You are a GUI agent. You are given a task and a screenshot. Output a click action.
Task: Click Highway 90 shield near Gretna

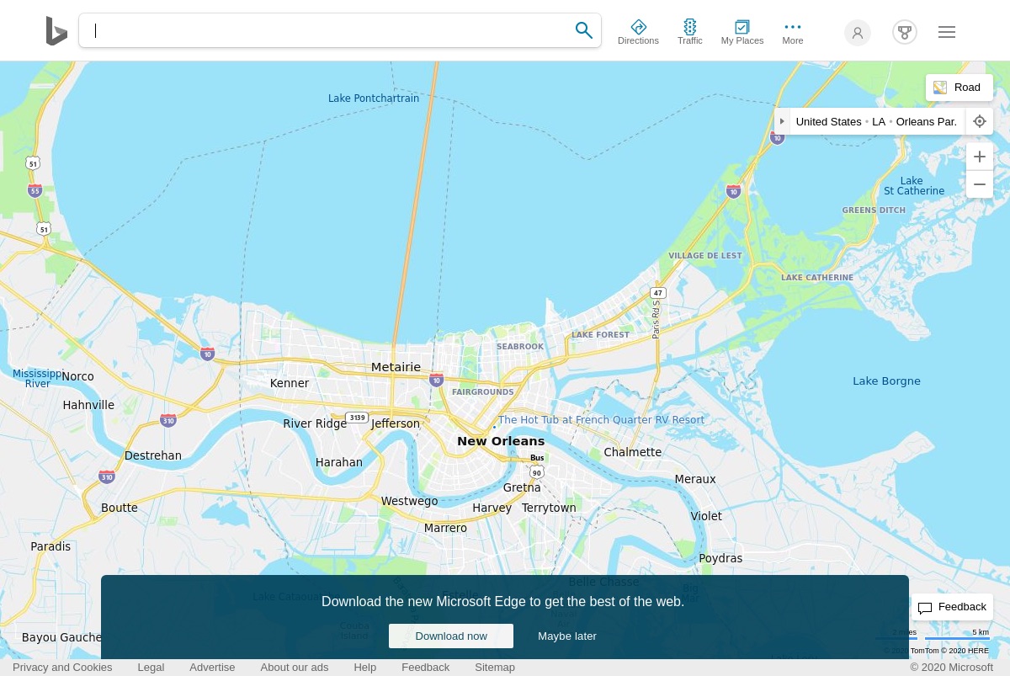click(x=537, y=472)
